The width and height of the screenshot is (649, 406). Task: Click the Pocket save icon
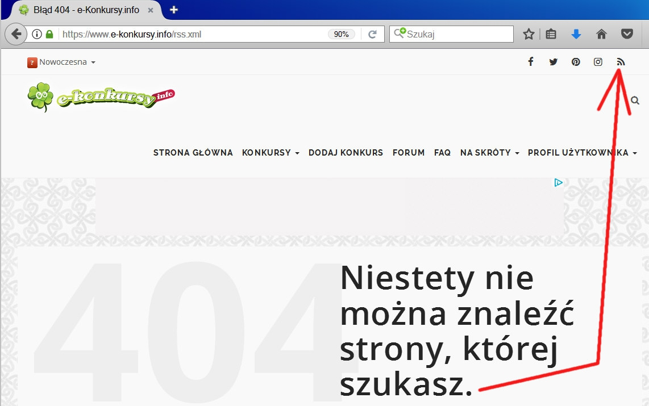point(626,34)
